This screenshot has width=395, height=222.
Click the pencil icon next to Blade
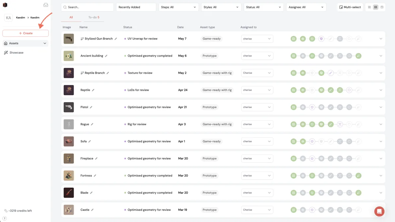[x=91, y=193]
